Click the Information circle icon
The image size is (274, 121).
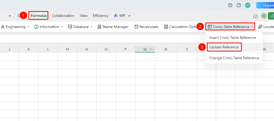pos(36,27)
